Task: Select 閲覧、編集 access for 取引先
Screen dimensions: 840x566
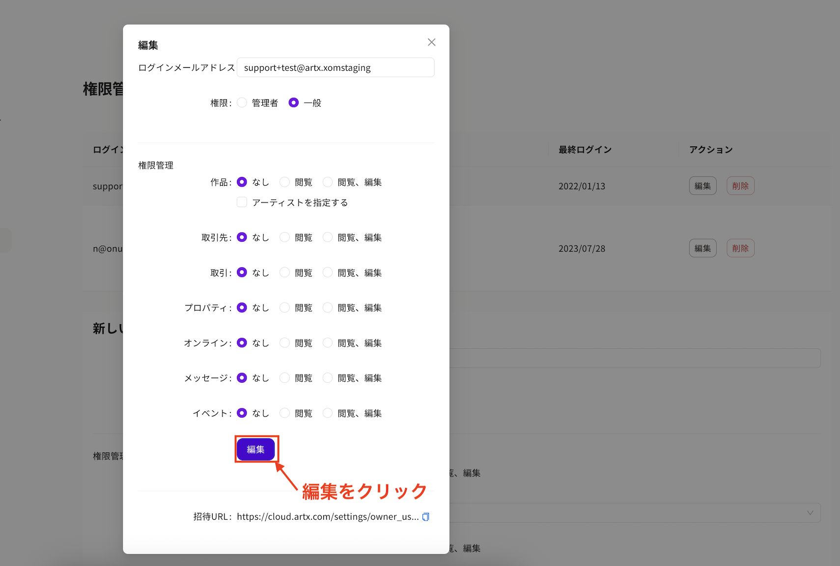Action: (328, 237)
